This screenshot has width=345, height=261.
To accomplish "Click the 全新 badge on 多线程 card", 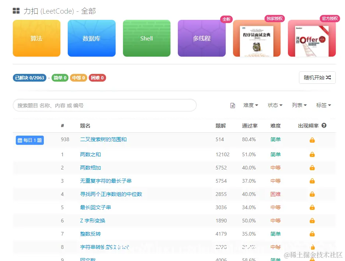I will pyautogui.click(x=226, y=19).
